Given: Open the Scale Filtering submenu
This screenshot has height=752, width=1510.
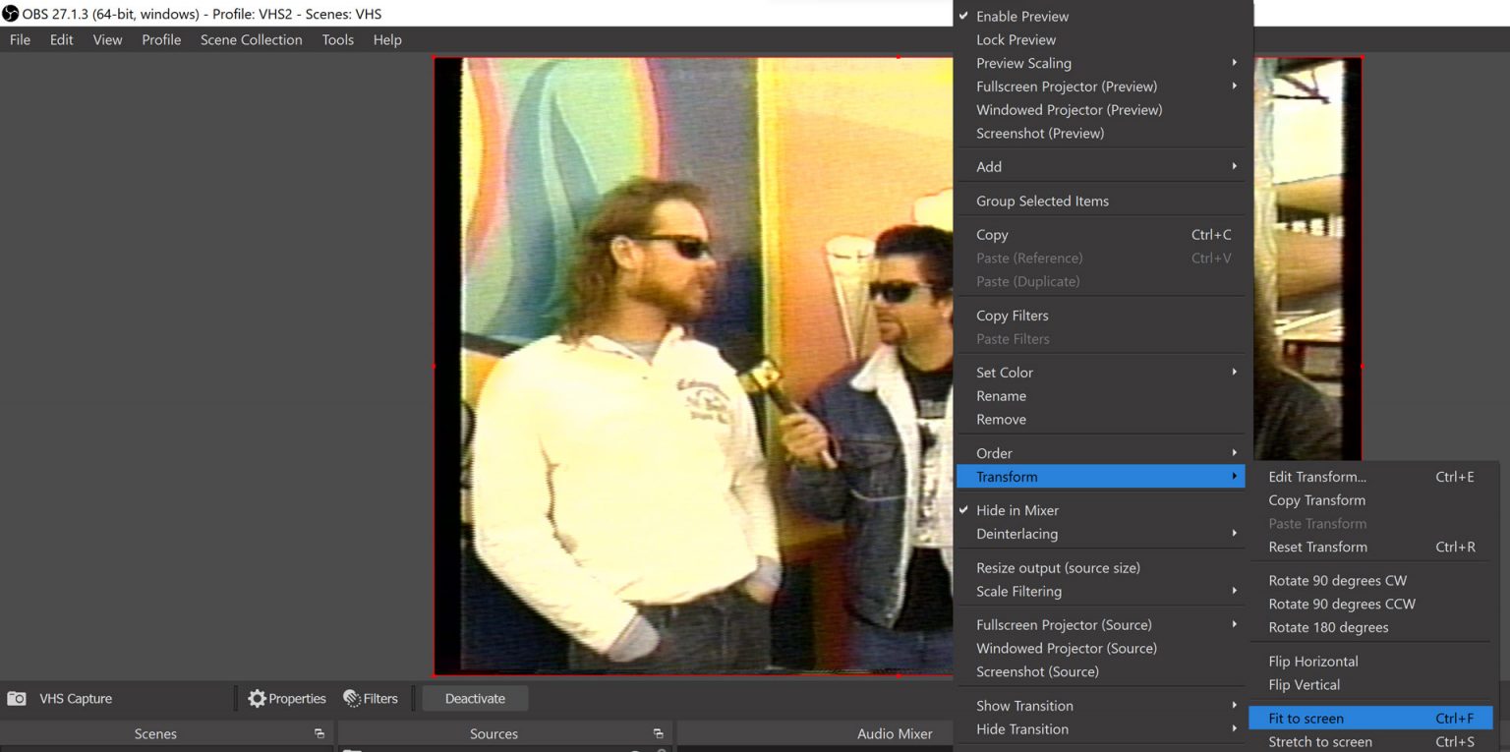Looking at the screenshot, I should pyautogui.click(x=1018, y=591).
